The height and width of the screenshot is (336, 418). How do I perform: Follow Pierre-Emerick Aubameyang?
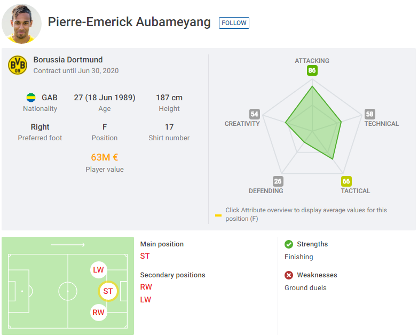click(234, 23)
